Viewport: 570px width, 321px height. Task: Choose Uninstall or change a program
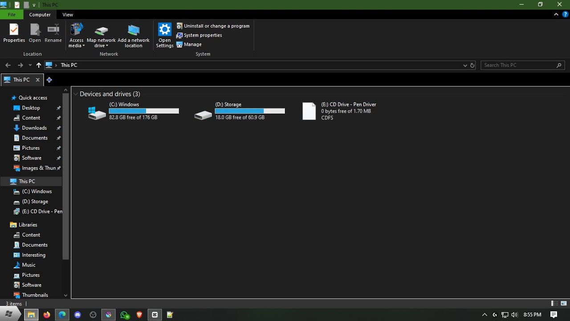coord(213,26)
